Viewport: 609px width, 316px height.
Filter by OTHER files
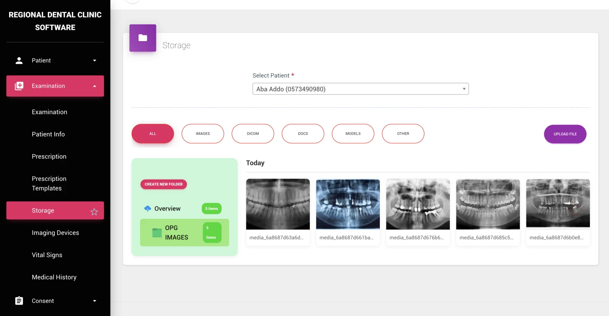(403, 134)
